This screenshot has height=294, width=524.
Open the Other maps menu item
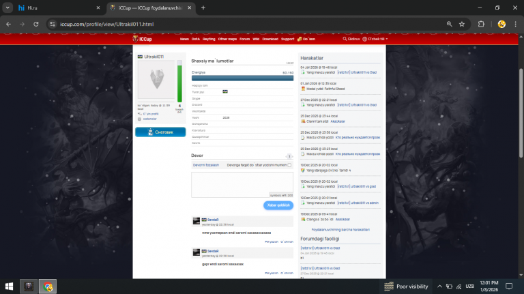pos(227,39)
